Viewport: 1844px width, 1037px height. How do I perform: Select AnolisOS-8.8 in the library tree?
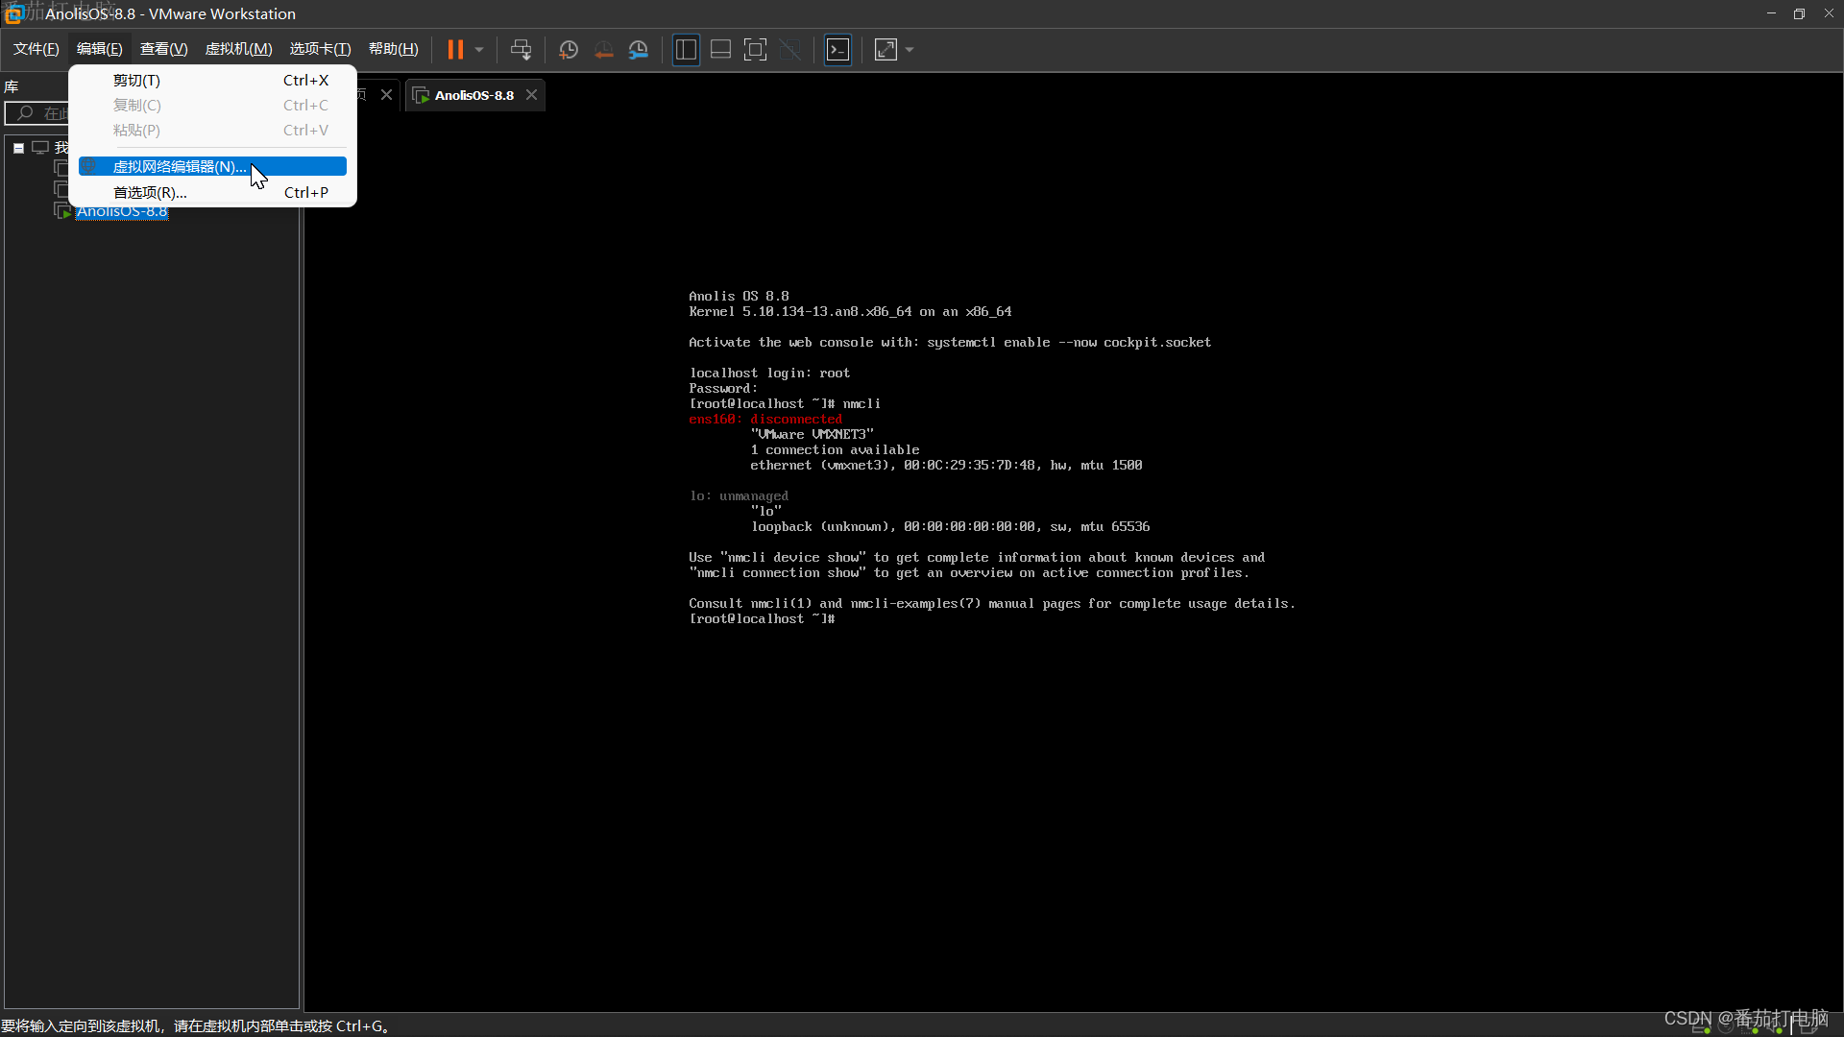point(122,211)
